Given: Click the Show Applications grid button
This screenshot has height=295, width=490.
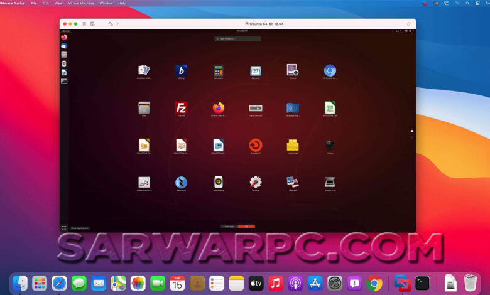Looking at the screenshot, I should click(64, 228).
